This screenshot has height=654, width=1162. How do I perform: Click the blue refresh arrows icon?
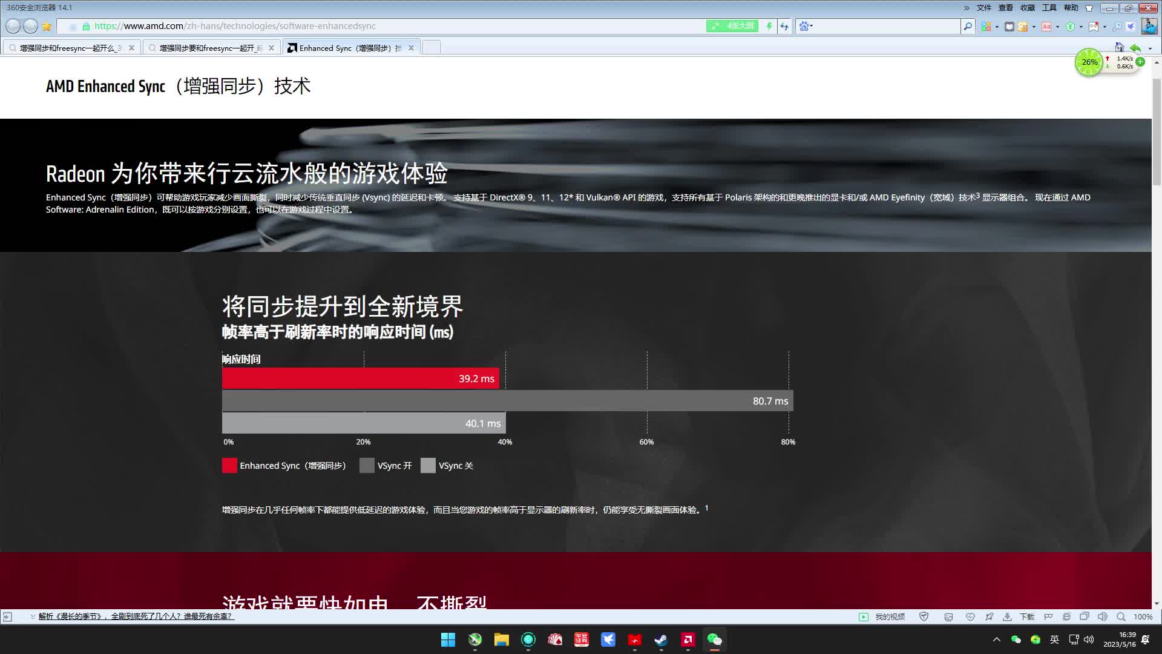click(x=784, y=26)
